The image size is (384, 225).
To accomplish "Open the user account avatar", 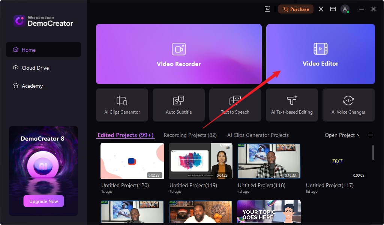I will click(x=345, y=9).
